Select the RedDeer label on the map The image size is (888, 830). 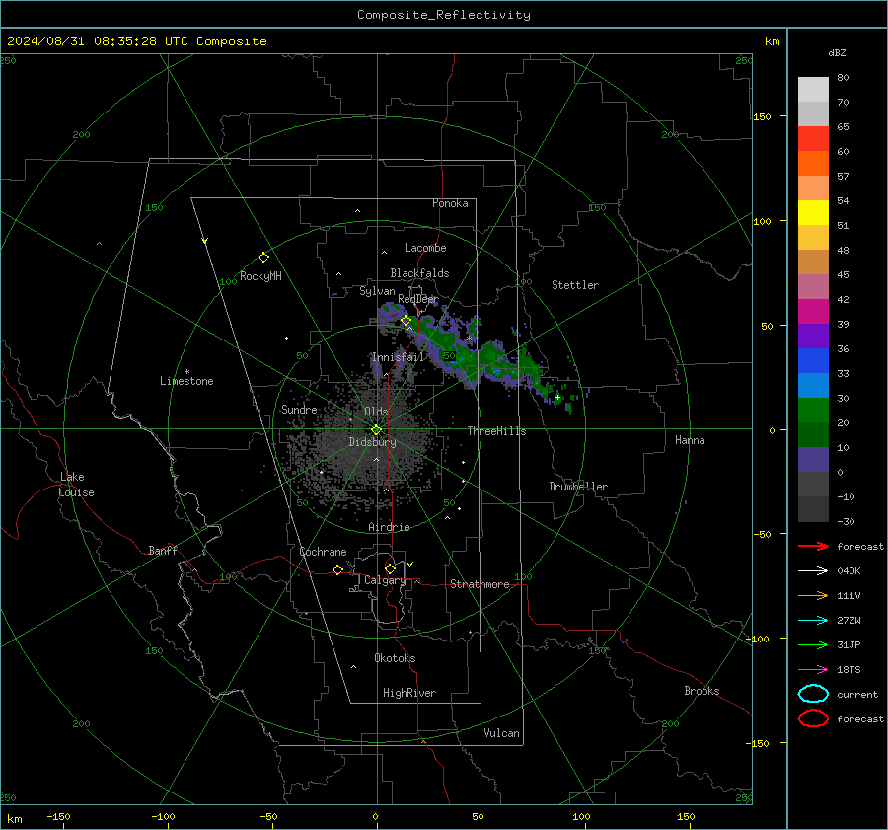(418, 299)
